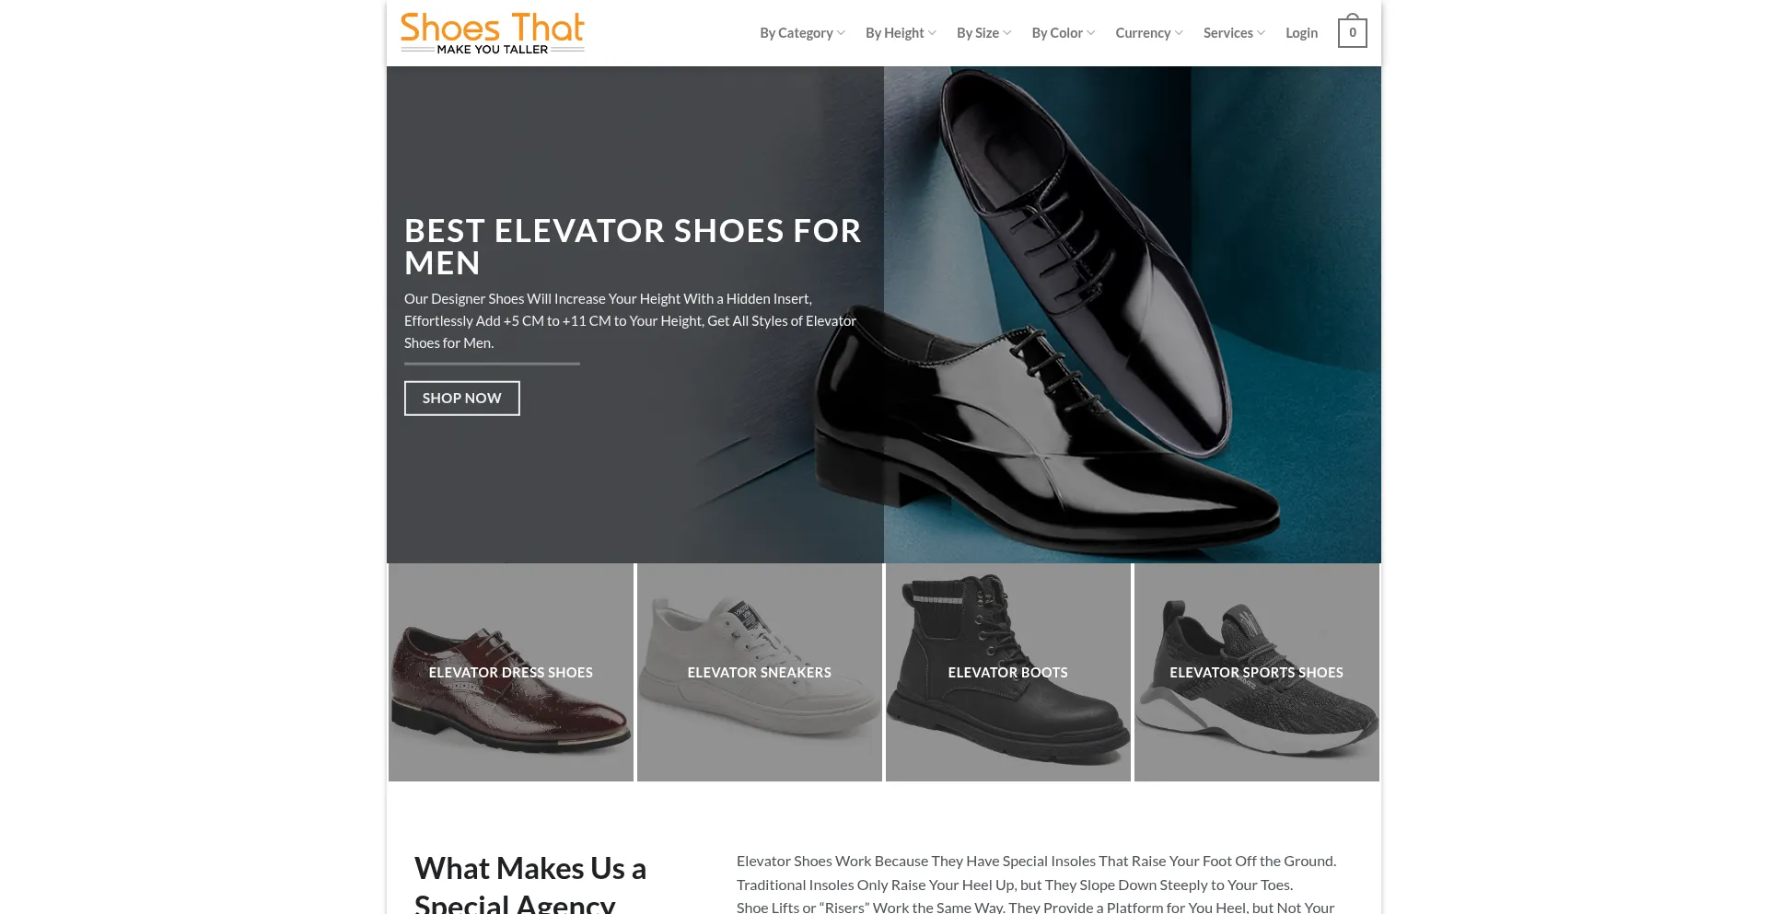Expand the By Height dropdown arrow
This screenshot has height=914, width=1768.
(932, 33)
